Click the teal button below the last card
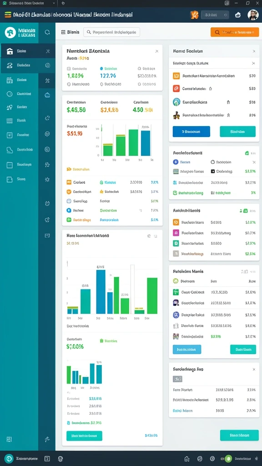 (239, 436)
